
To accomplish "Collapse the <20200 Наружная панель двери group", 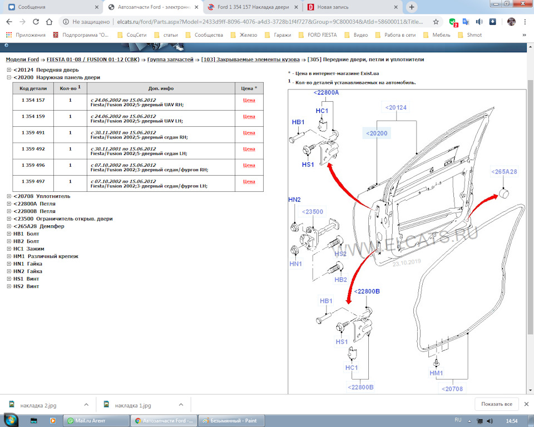I will (x=9, y=77).
